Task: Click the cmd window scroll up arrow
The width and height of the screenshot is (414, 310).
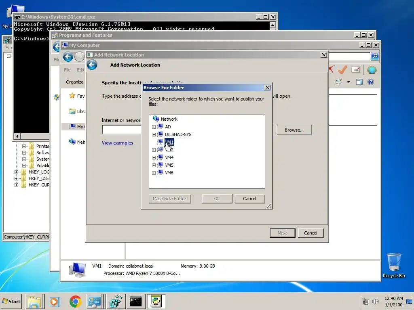Action: [273, 25]
